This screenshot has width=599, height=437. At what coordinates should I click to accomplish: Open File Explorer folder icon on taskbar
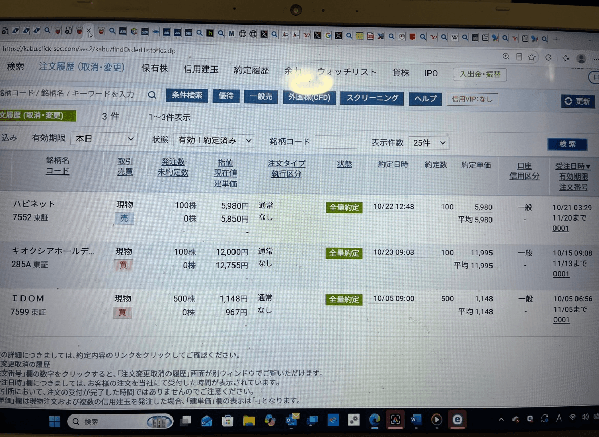249,421
